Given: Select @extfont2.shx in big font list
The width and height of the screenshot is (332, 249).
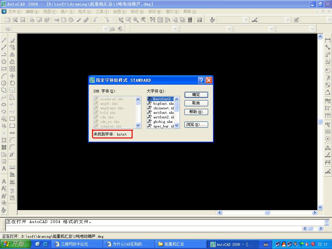Looking at the screenshot, I should coord(161,99).
